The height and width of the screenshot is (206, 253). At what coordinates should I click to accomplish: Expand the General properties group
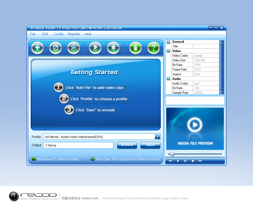(x=168, y=42)
